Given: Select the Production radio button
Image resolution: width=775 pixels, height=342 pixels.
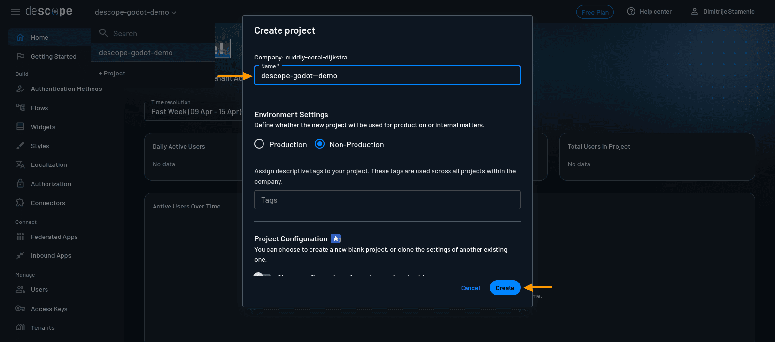Looking at the screenshot, I should (x=259, y=144).
